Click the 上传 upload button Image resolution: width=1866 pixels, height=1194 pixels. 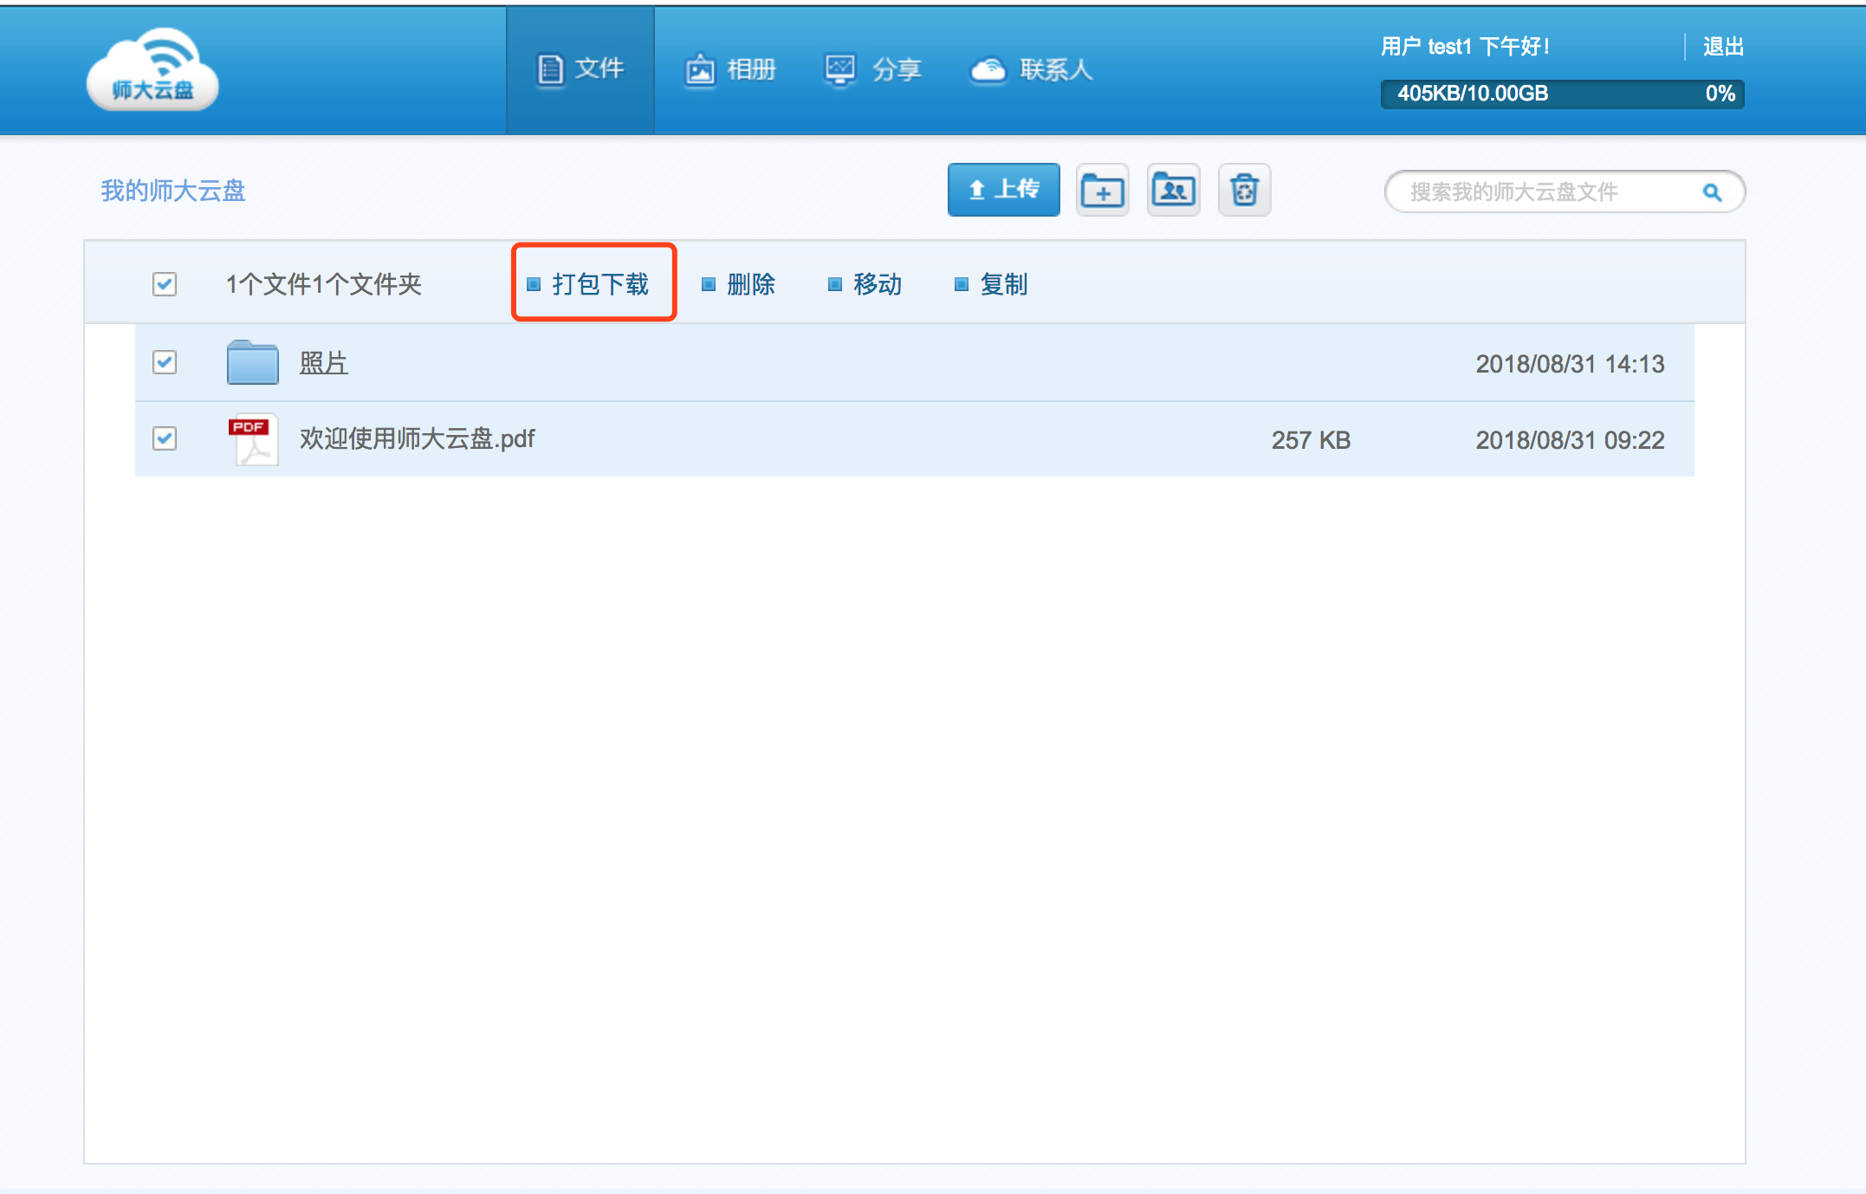tap(1003, 190)
